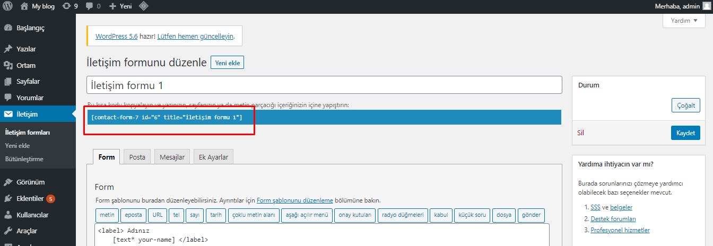Insert an onay kutuları tag
The height and width of the screenshot is (246, 713).
click(x=356, y=215)
